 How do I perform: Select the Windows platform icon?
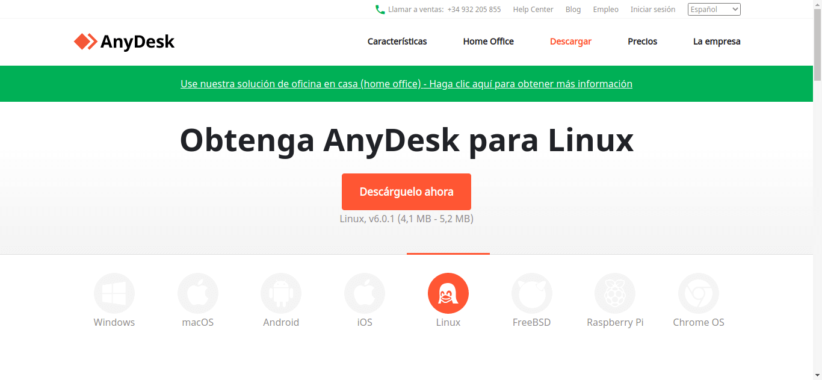pos(114,293)
